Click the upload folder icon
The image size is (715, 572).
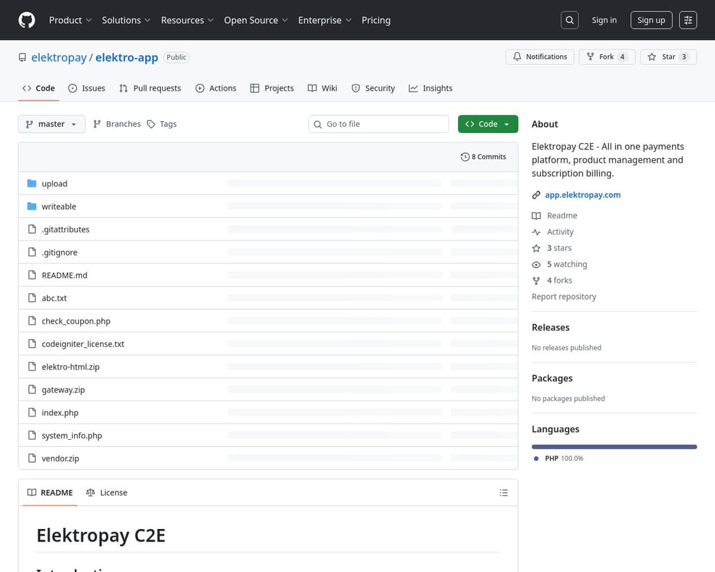point(32,183)
